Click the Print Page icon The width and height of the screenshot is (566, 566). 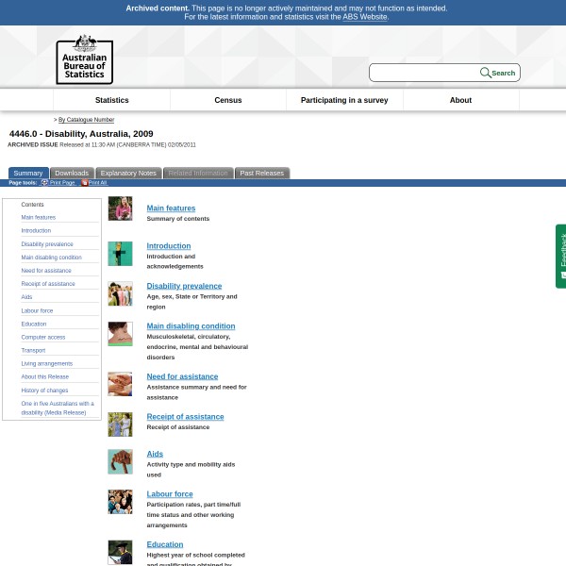(x=44, y=183)
